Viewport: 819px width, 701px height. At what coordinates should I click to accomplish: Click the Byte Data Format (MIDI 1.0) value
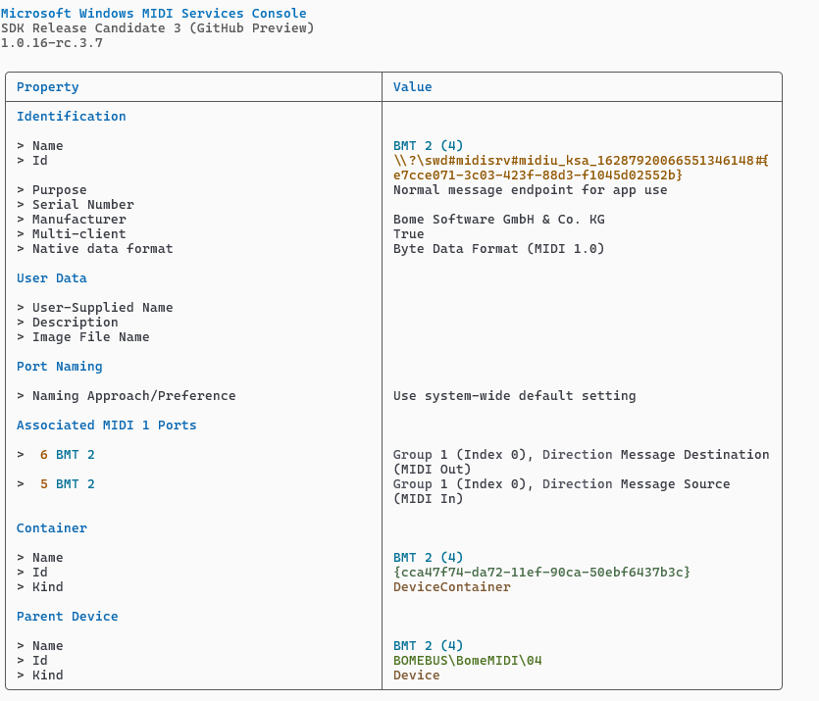coord(498,249)
